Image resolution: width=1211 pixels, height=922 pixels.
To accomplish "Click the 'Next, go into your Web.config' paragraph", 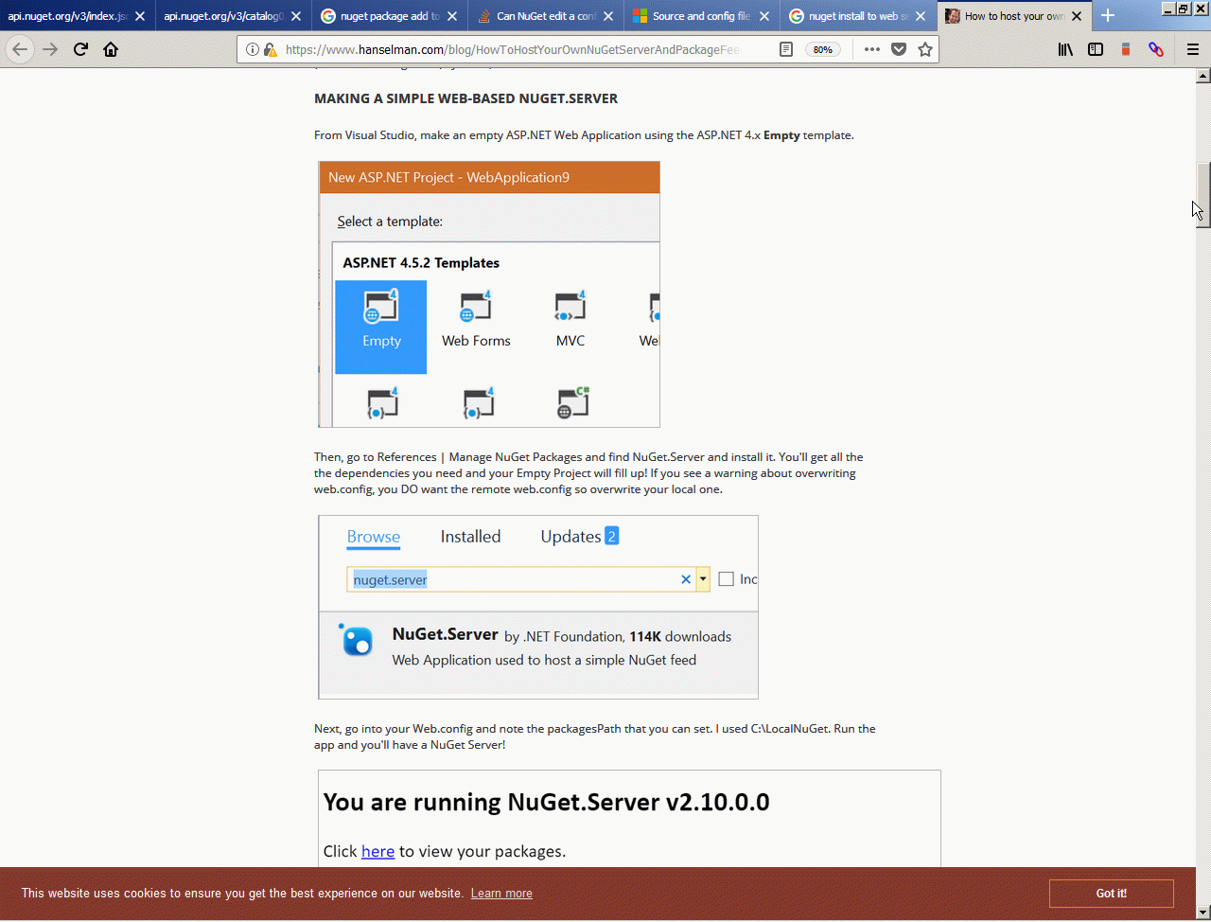I will point(595,736).
